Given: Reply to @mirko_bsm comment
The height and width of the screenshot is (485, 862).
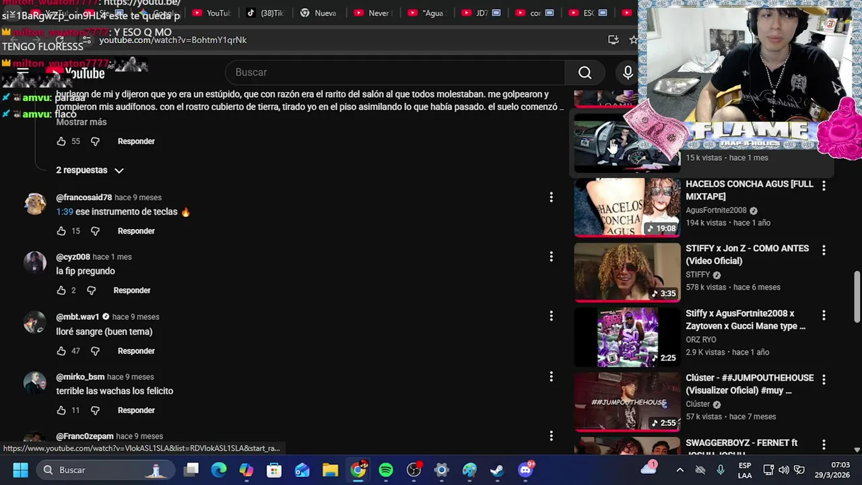Looking at the screenshot, I should point(136,410).
